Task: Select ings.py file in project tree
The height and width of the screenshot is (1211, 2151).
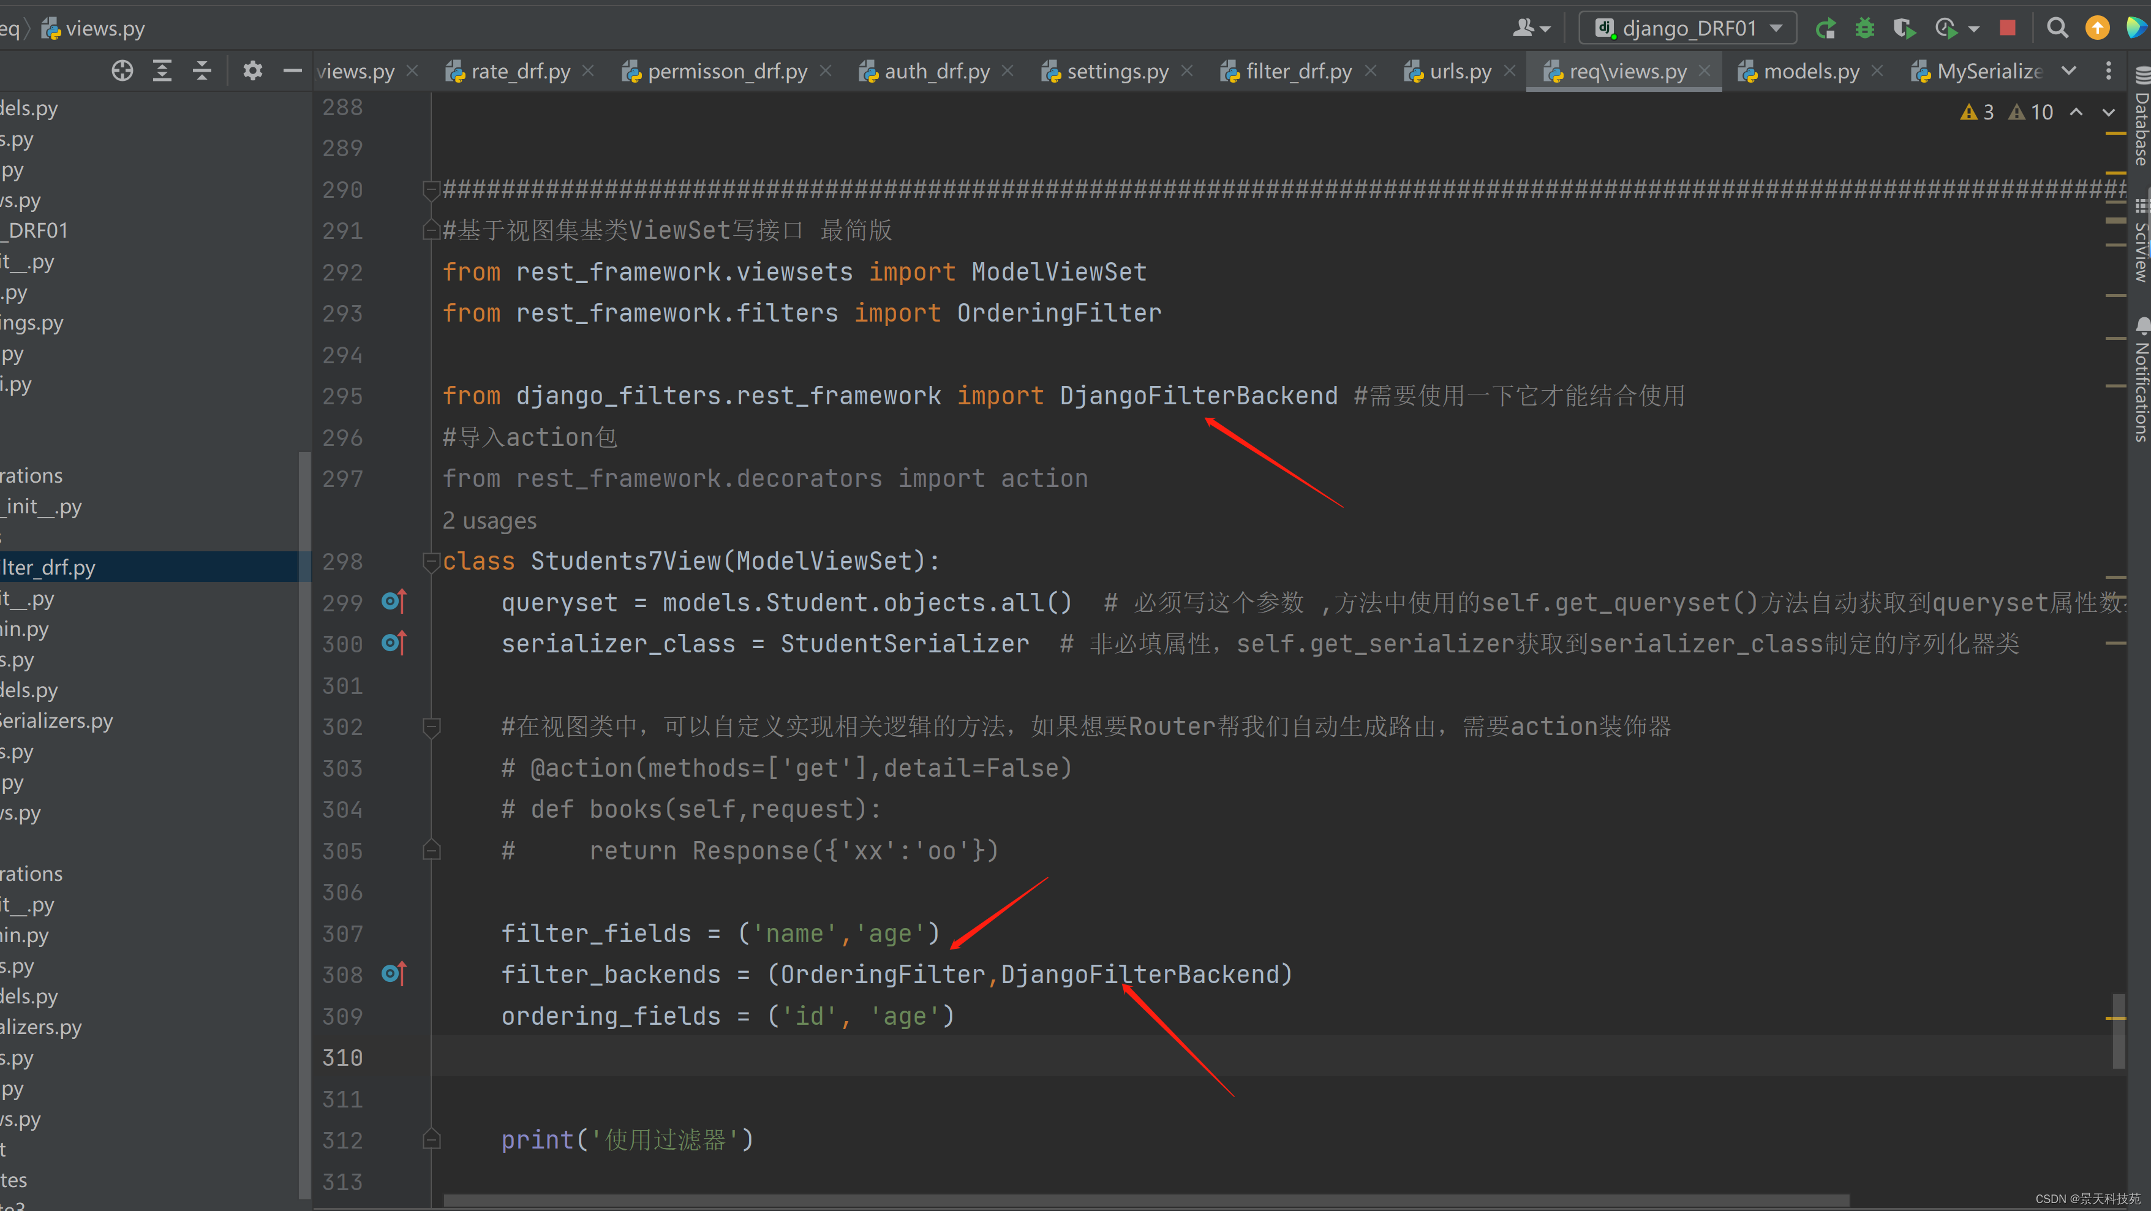Action: point(32,322)
